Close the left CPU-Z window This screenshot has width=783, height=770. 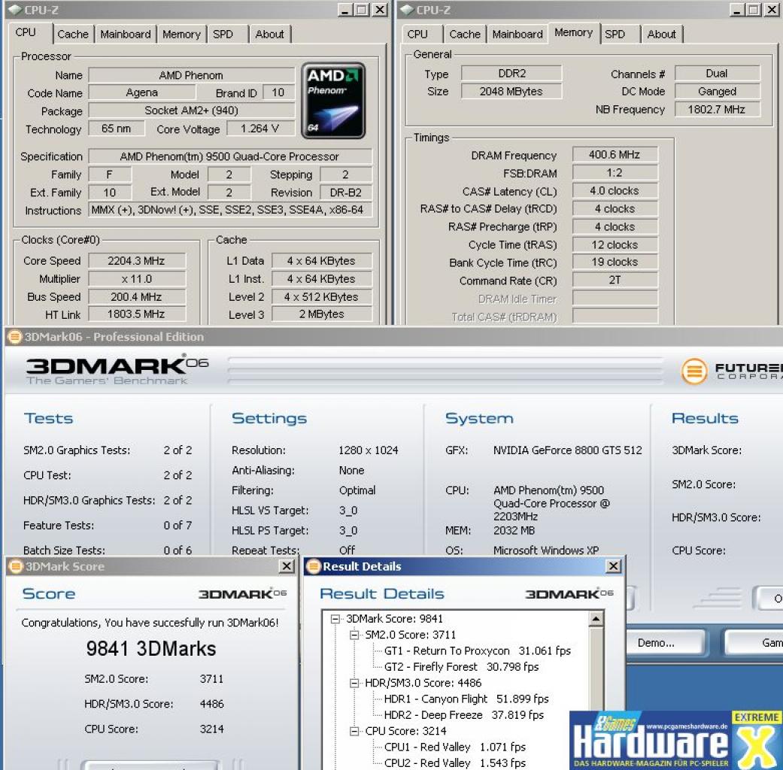click(380, 10)
